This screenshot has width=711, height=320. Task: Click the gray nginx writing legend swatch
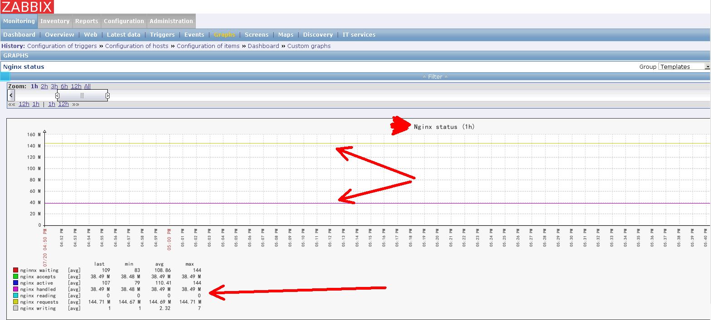click(x=16, y=308)
